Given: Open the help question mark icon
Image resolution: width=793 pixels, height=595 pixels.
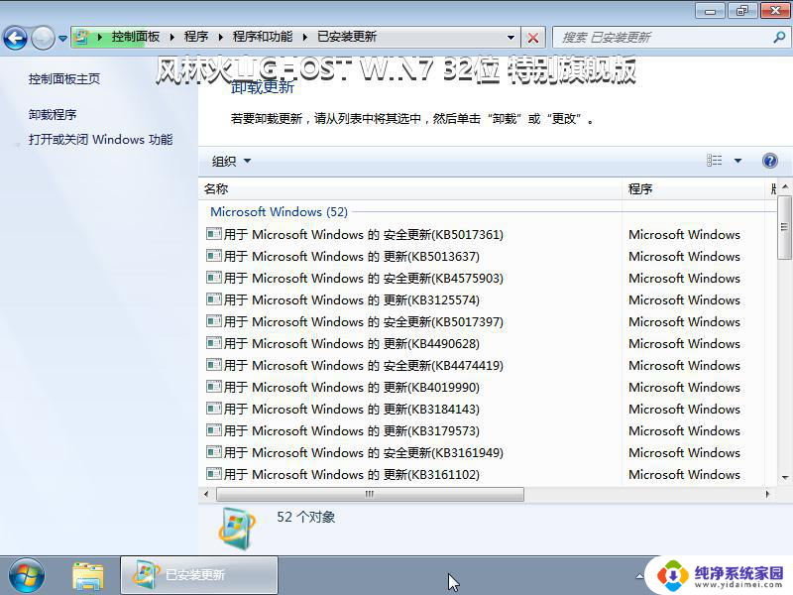Looking at the screenshot, I should (x=770, y=161).
